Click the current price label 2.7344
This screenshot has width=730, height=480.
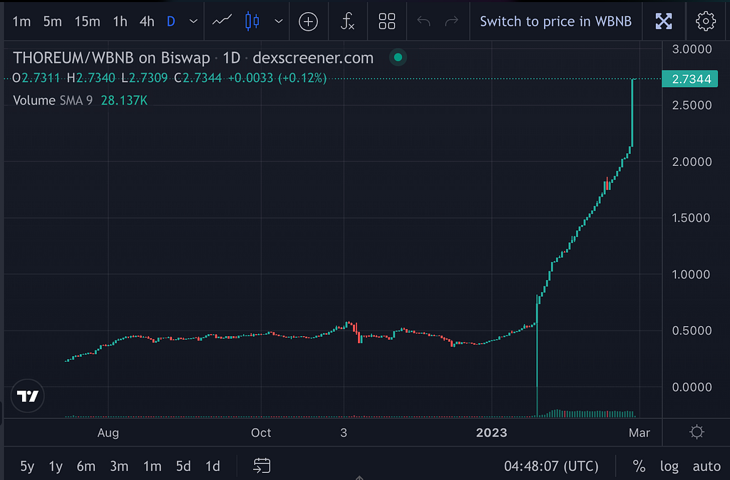click(x=690, y=79)
